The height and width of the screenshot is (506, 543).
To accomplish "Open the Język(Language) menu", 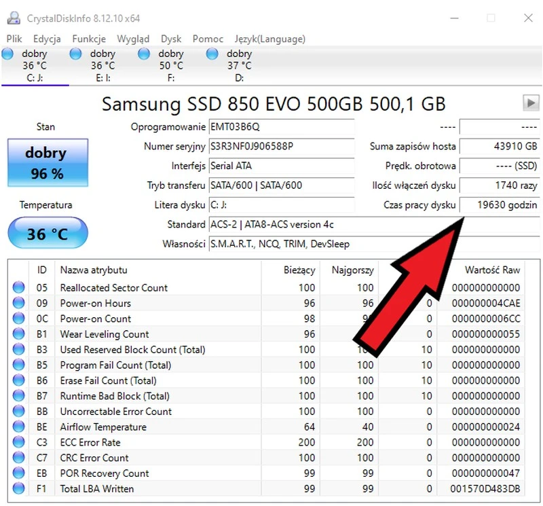I will (x=269, y=39).
